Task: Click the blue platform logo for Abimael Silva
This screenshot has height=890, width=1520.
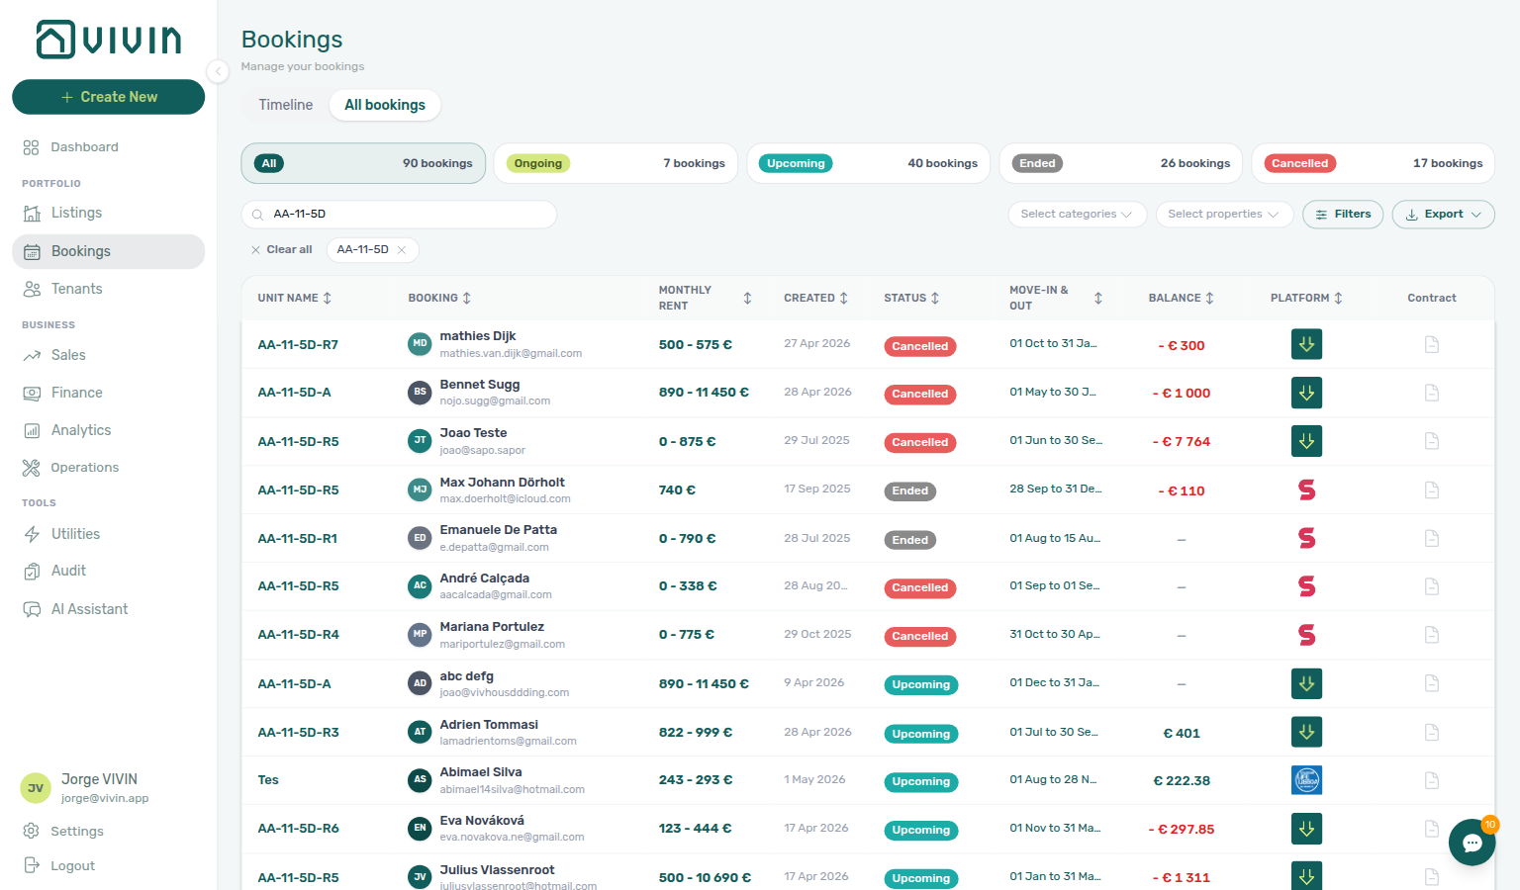Action: coord(1306,780)
